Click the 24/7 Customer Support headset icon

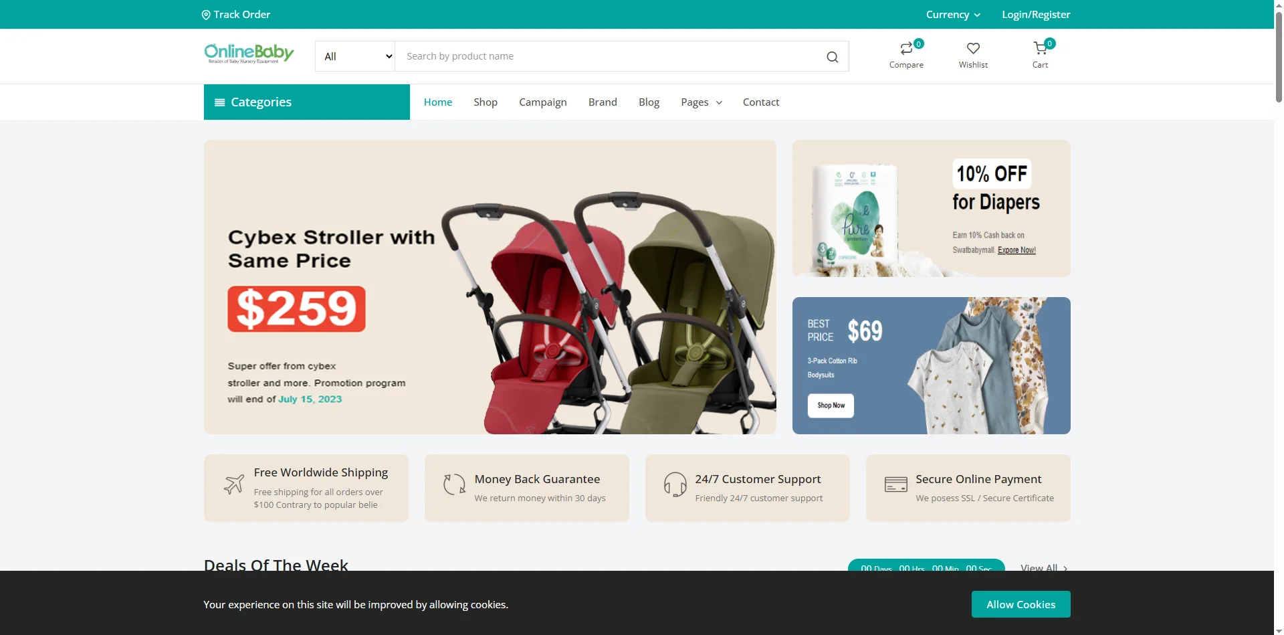coord(675,484)
